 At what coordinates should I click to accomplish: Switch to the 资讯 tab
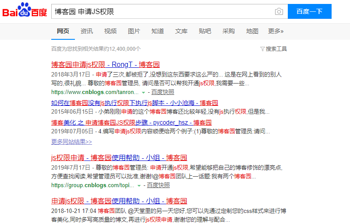pos(87,31)
